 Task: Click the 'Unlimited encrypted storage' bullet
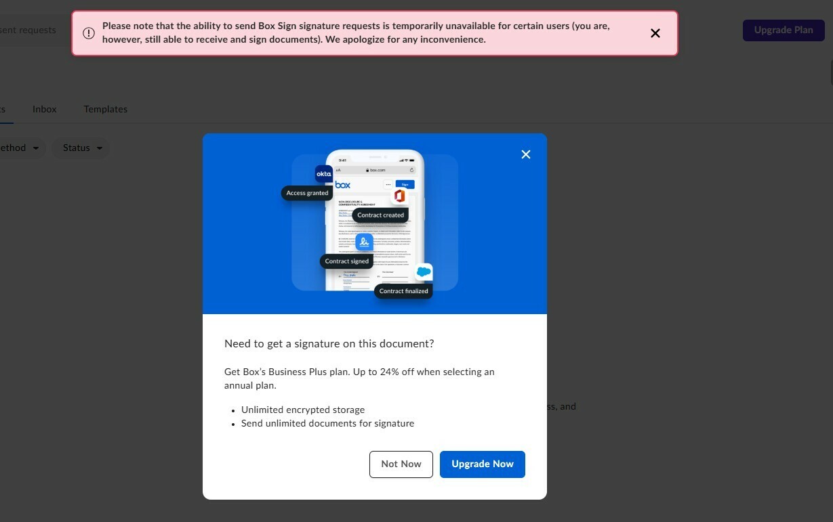point(303,410)
